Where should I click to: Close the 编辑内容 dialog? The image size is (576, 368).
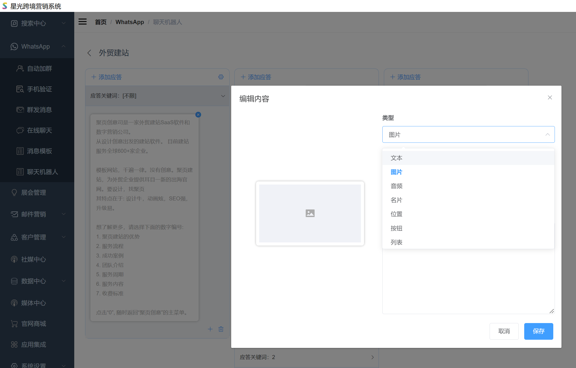click(x=550, y=98)
